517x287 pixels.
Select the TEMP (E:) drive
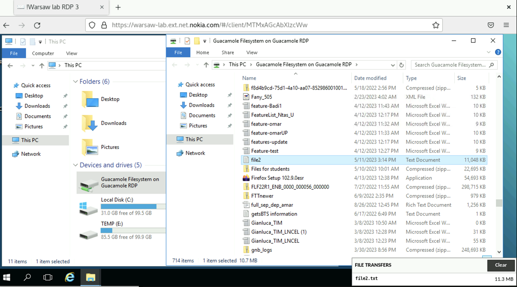click(121, 230)
